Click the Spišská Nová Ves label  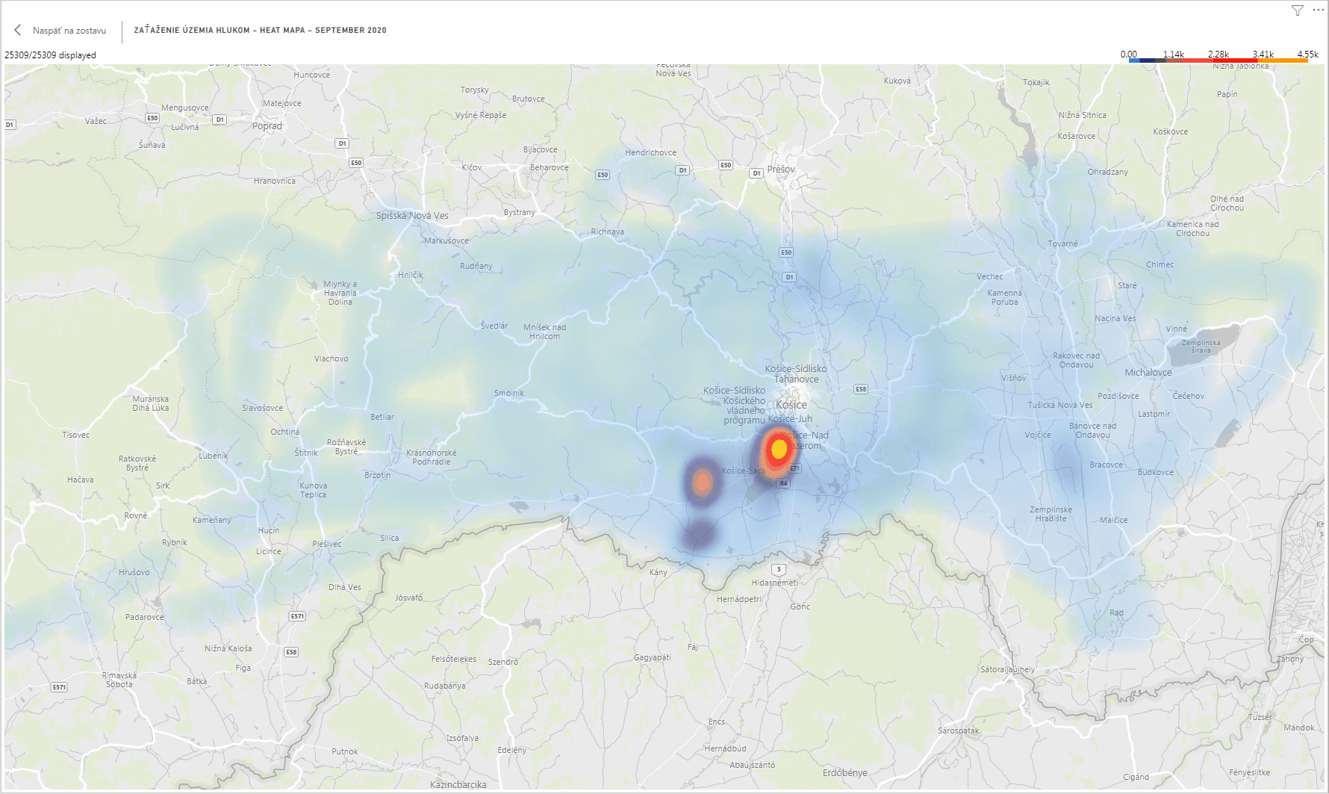[412, 216]
